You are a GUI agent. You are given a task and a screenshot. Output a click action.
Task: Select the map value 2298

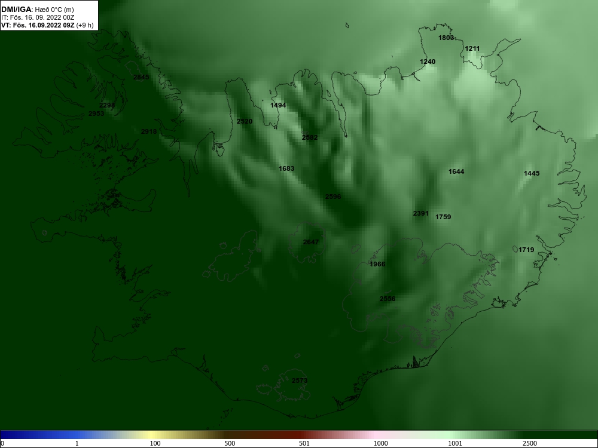[107, 106]
